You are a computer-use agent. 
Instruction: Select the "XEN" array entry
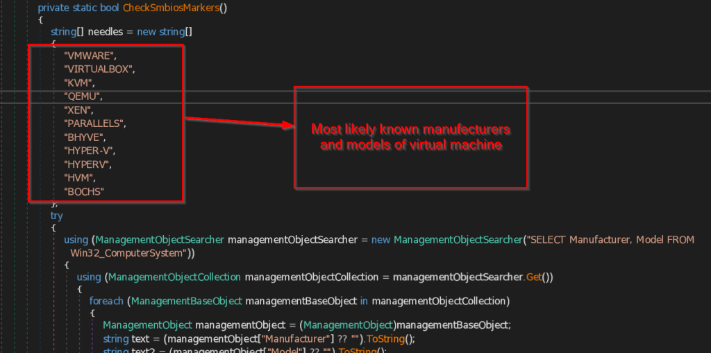(x=78, y=110)
